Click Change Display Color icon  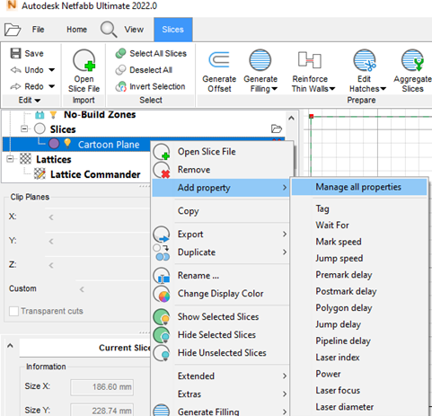(162, 294)
